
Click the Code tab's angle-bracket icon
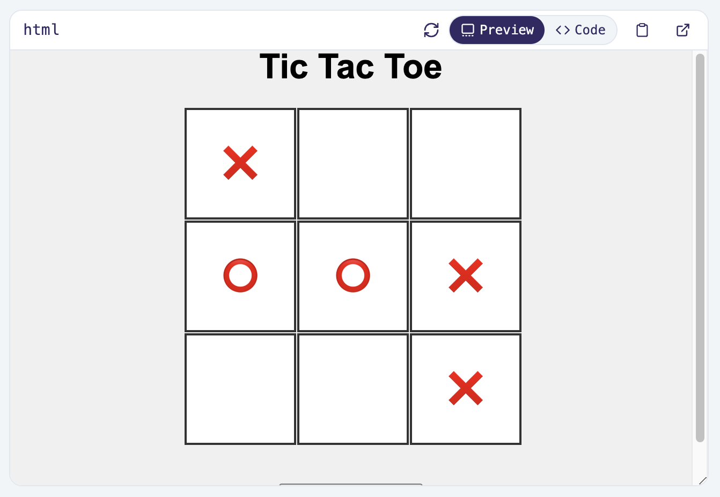click(562, 30)
